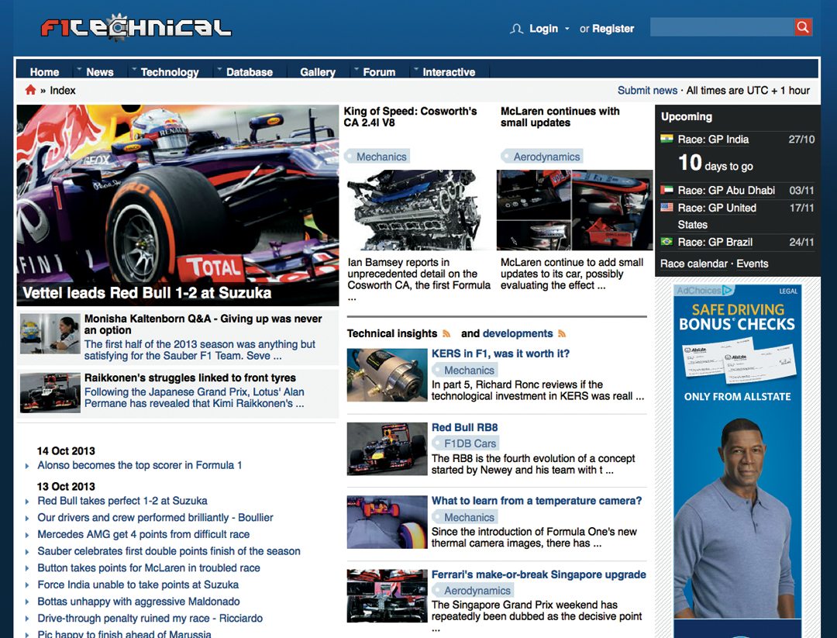
Task: Click the Mechanics tag under Cosworth article
Action: [x=377, y=157]
